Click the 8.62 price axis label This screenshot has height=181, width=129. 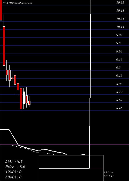pyautogui.click(x=119, y=100)
